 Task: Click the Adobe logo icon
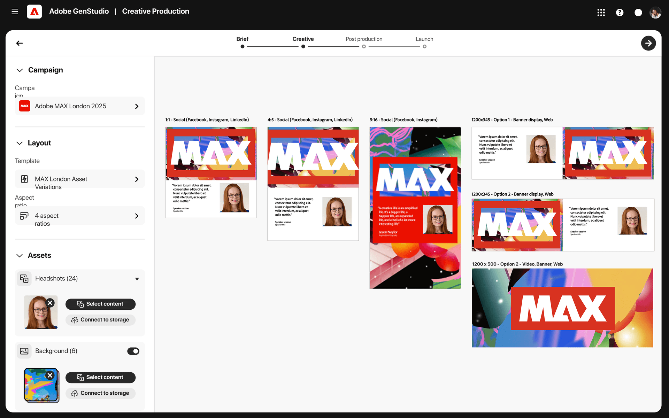(34, 11)
